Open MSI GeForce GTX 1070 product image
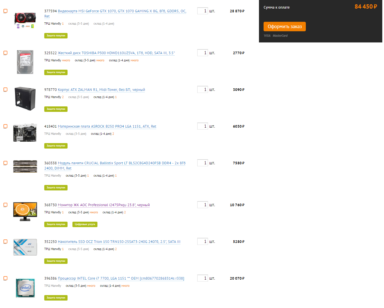This screenshot has height=308, width=384. click(25, 20)
